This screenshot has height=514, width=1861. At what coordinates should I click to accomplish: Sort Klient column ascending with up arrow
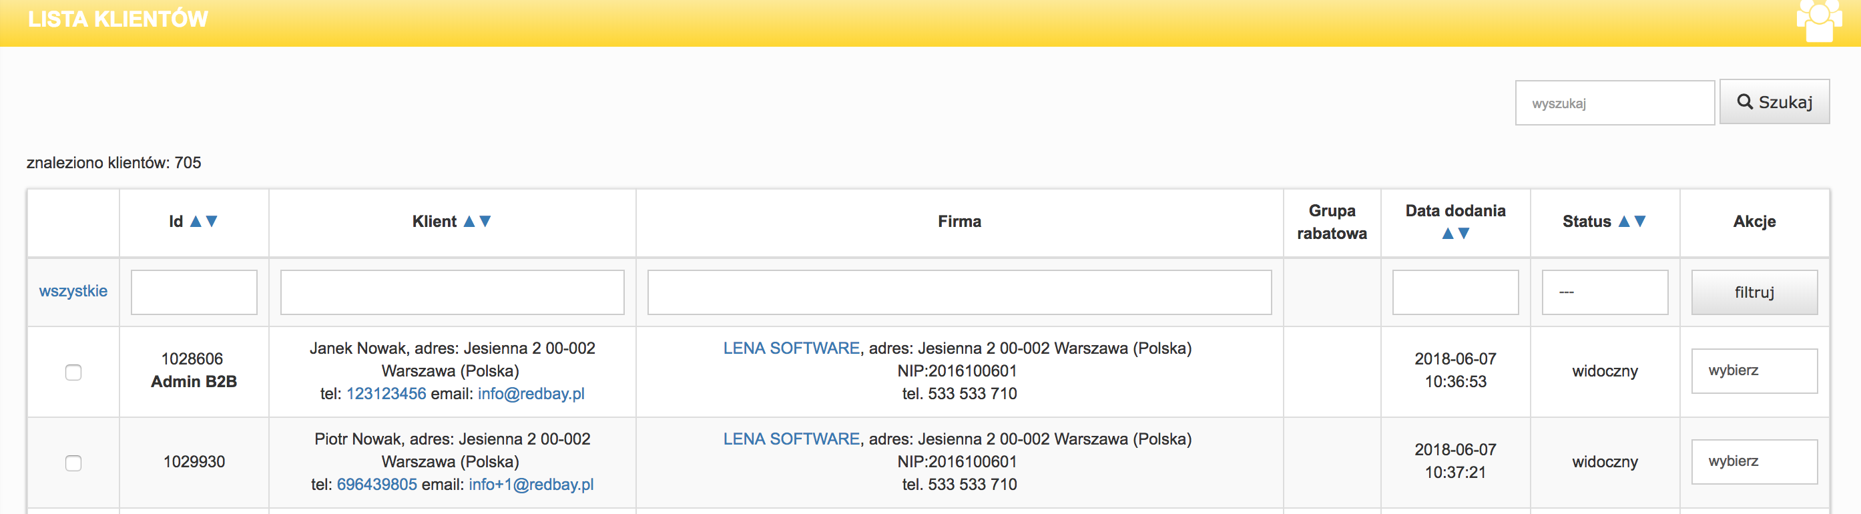click(469, 221)
